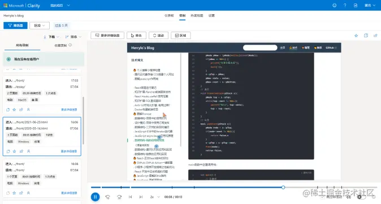This screenshot has width=381, height=204.
Task: Click the copy icon right of the toolbar star
Action: pos(366,36)
